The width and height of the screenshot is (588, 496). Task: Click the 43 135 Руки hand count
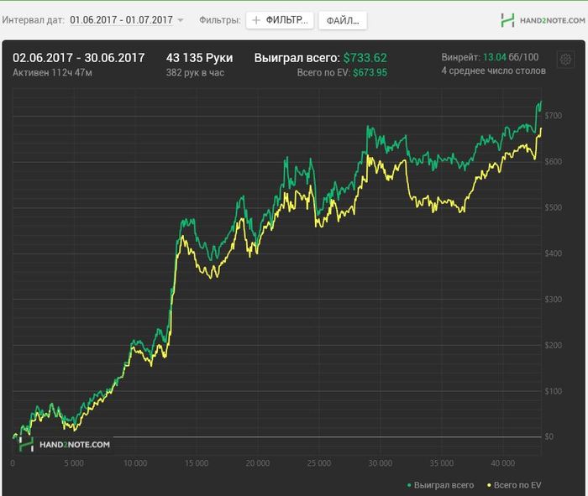coord(200,58)
